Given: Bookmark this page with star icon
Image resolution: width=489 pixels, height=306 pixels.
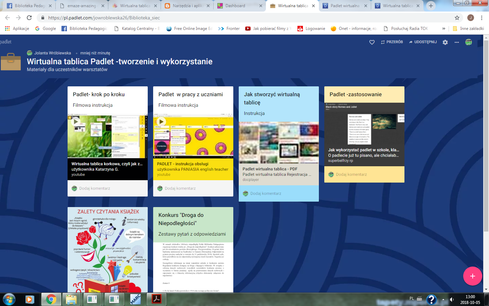Looking at the screenshot, I should point(457,18).
